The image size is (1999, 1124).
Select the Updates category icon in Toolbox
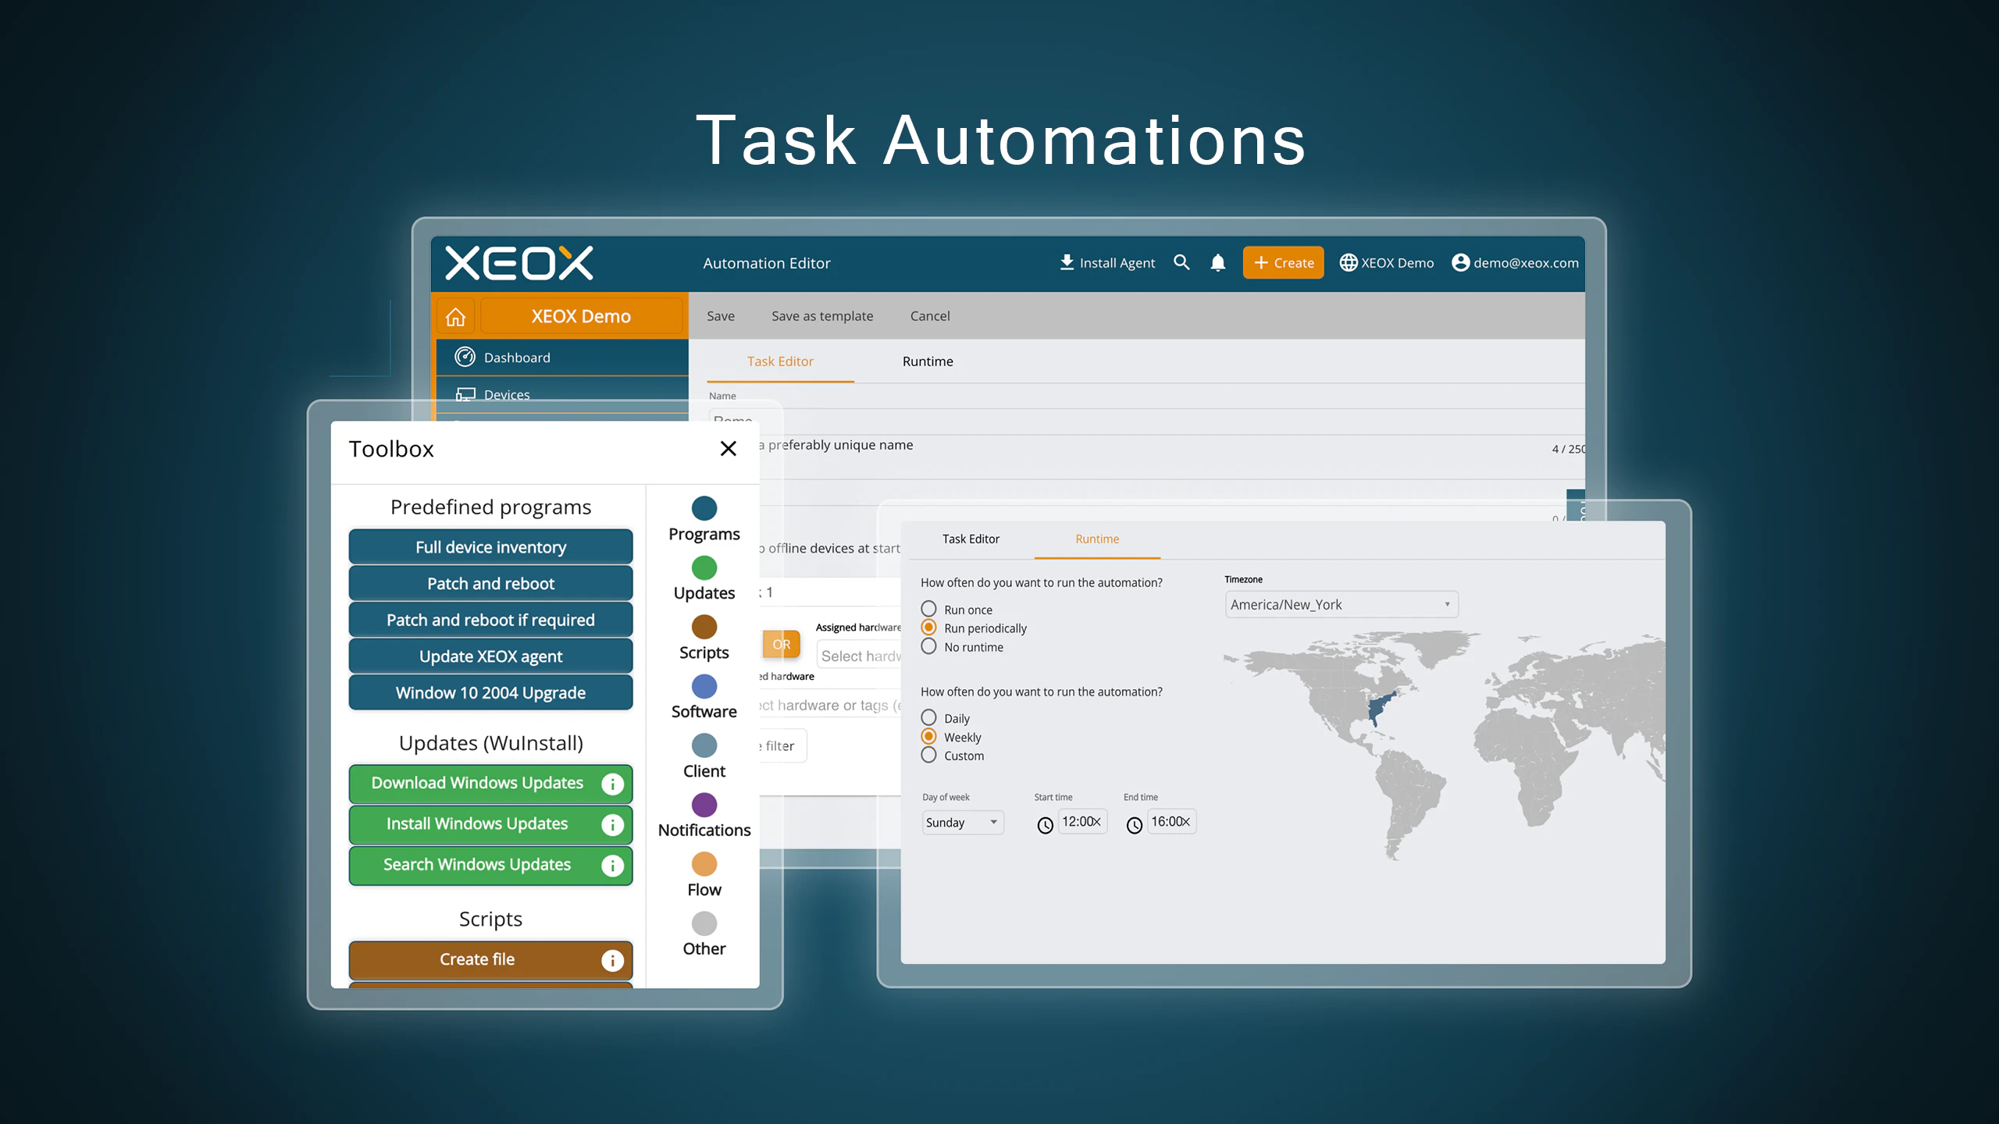pyautogui.click(x=704, y=567)
